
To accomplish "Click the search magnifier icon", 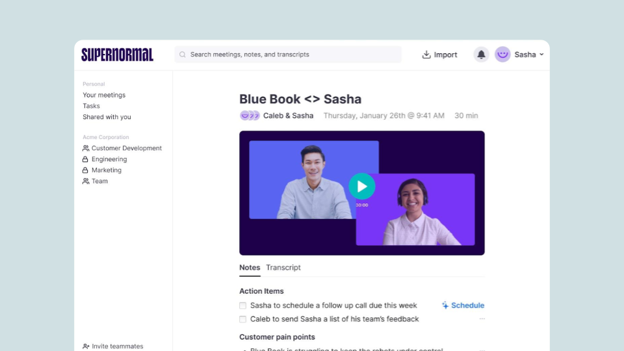I will coord(183,55).
